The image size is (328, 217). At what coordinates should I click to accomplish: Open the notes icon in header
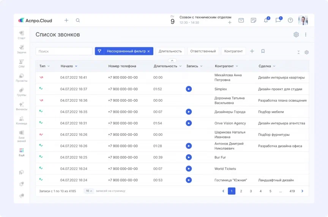click(x=254, y=20)
